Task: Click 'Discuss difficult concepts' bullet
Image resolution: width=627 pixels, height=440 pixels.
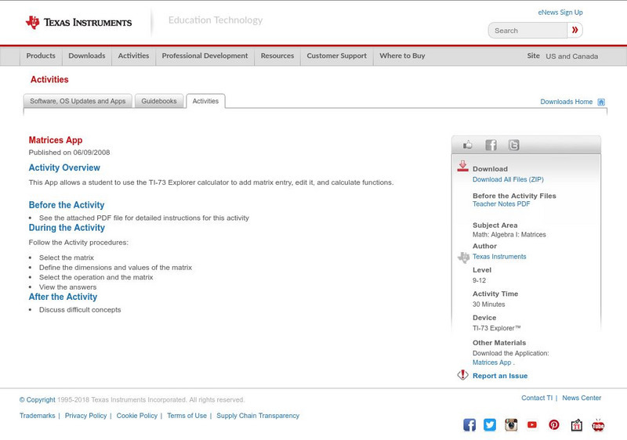Action: [80, 310]
